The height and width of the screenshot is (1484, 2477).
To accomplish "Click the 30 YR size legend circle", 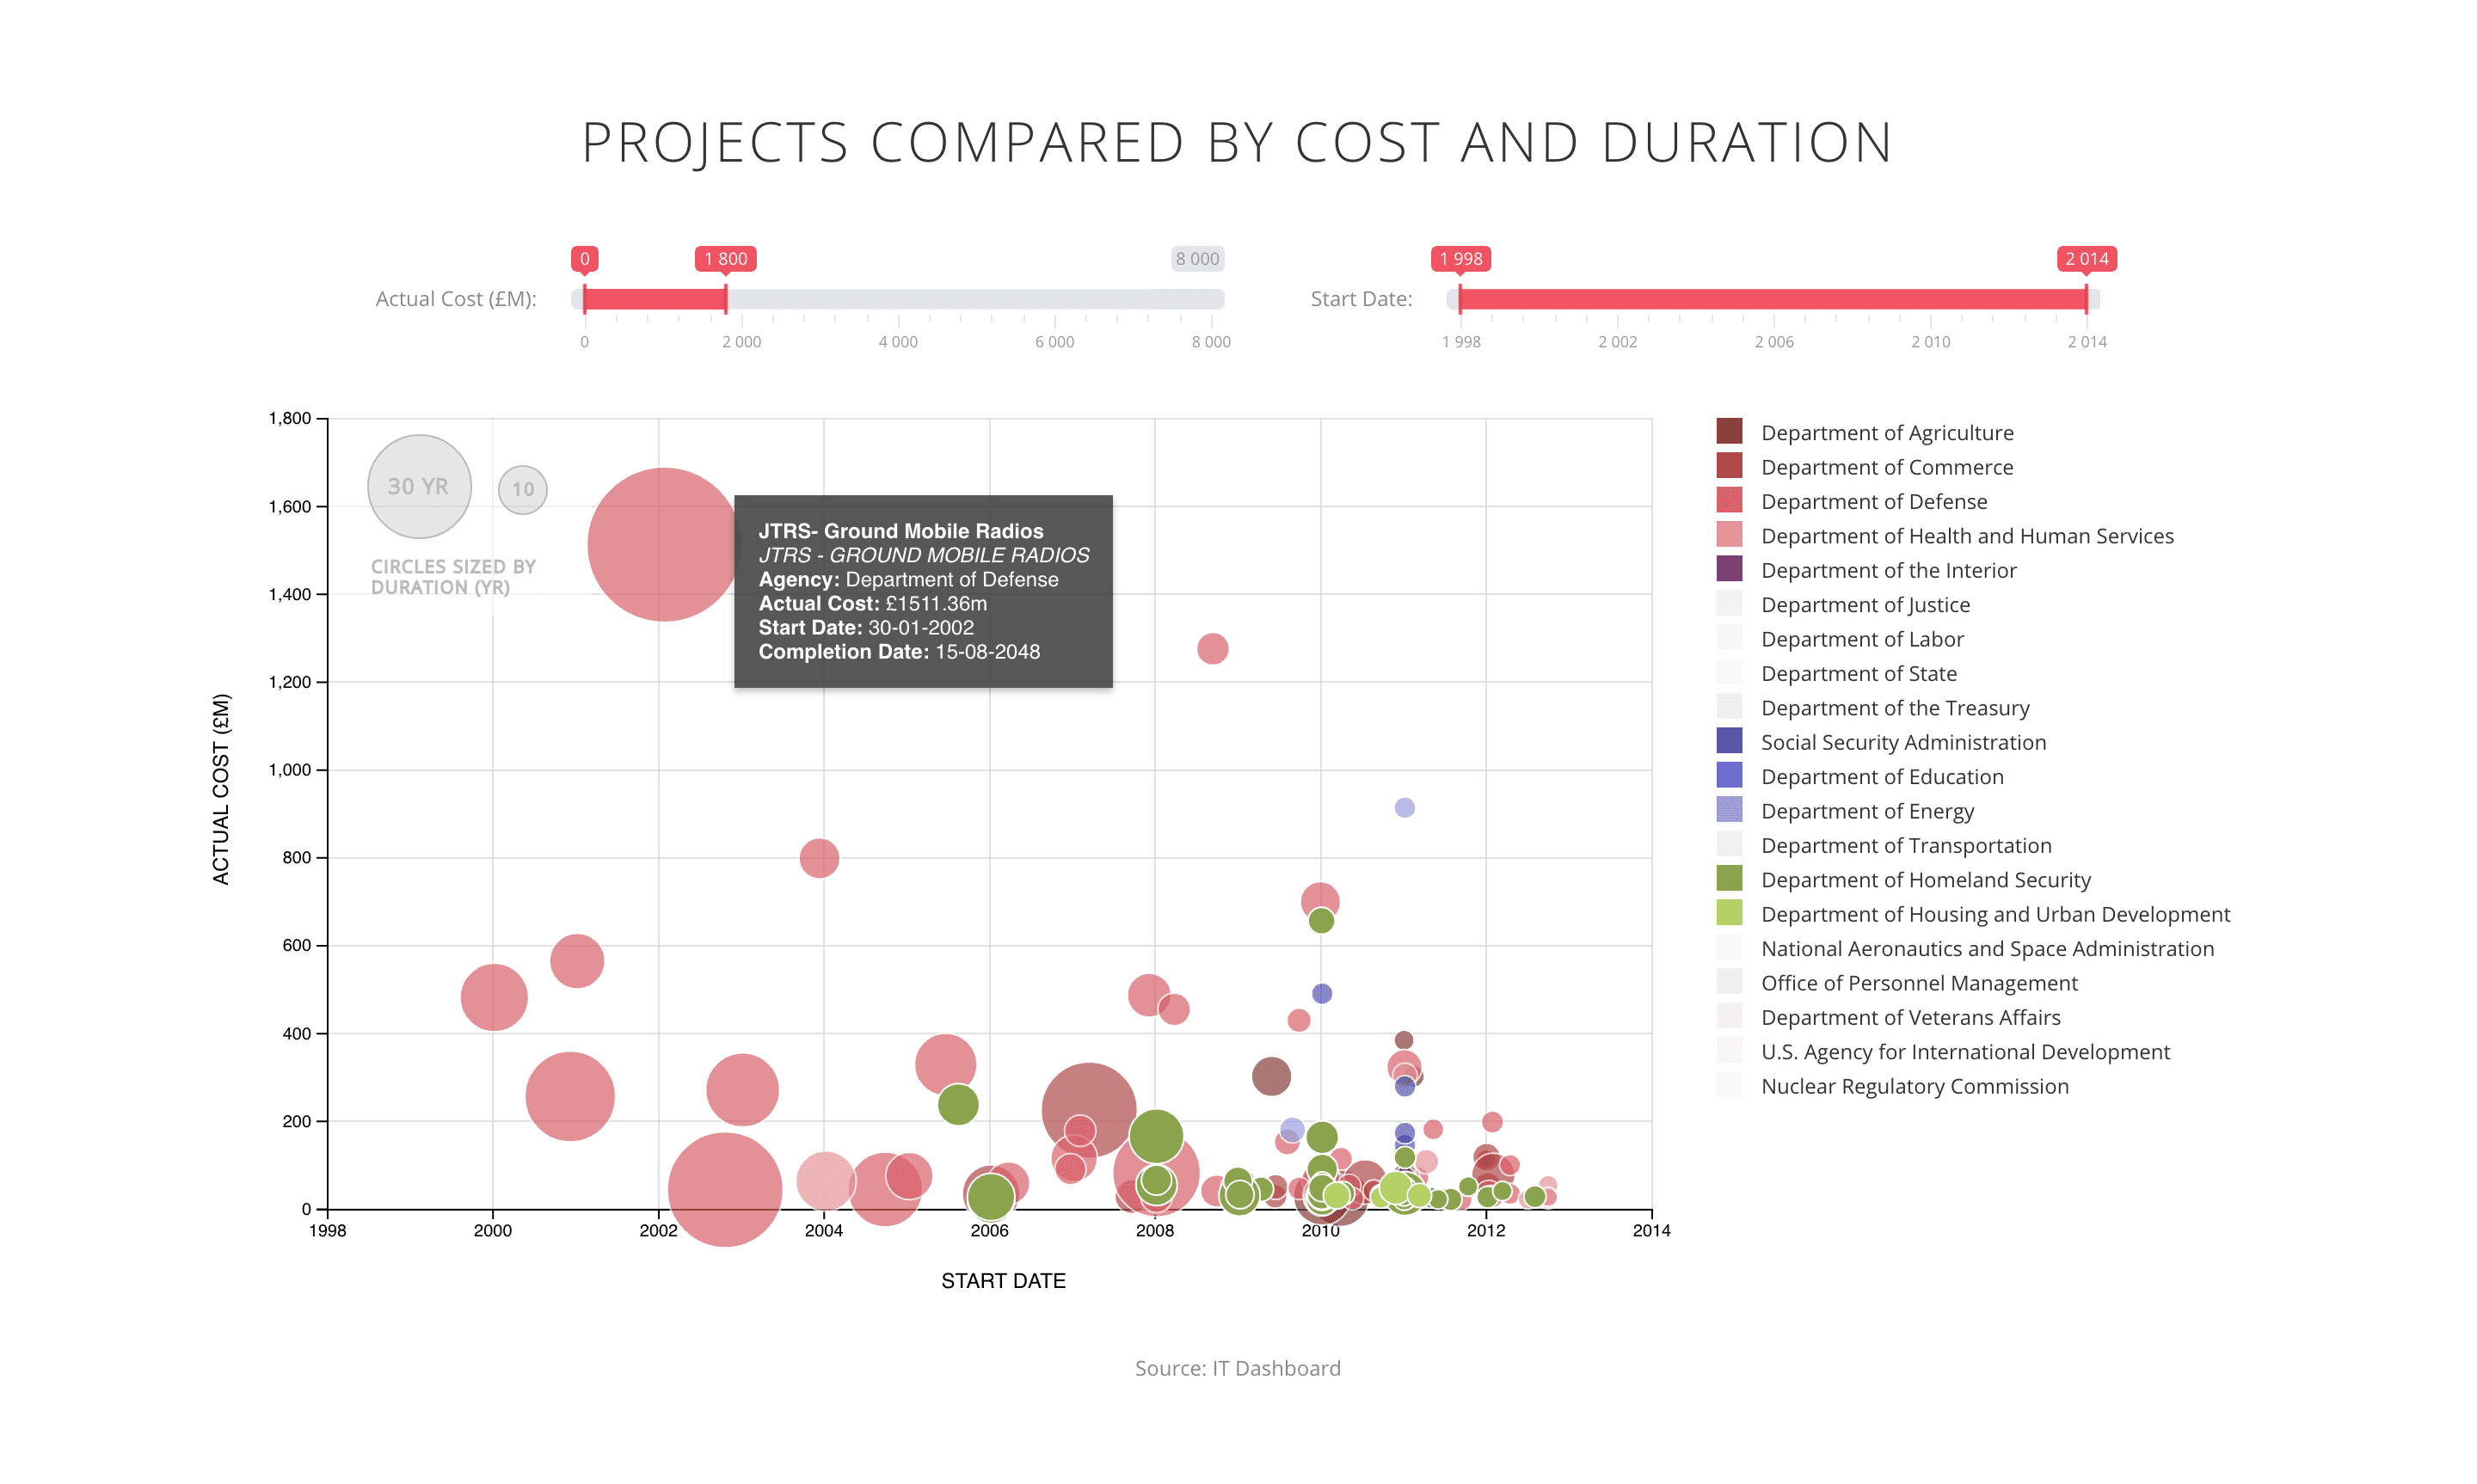I will (x=419, y=486).
